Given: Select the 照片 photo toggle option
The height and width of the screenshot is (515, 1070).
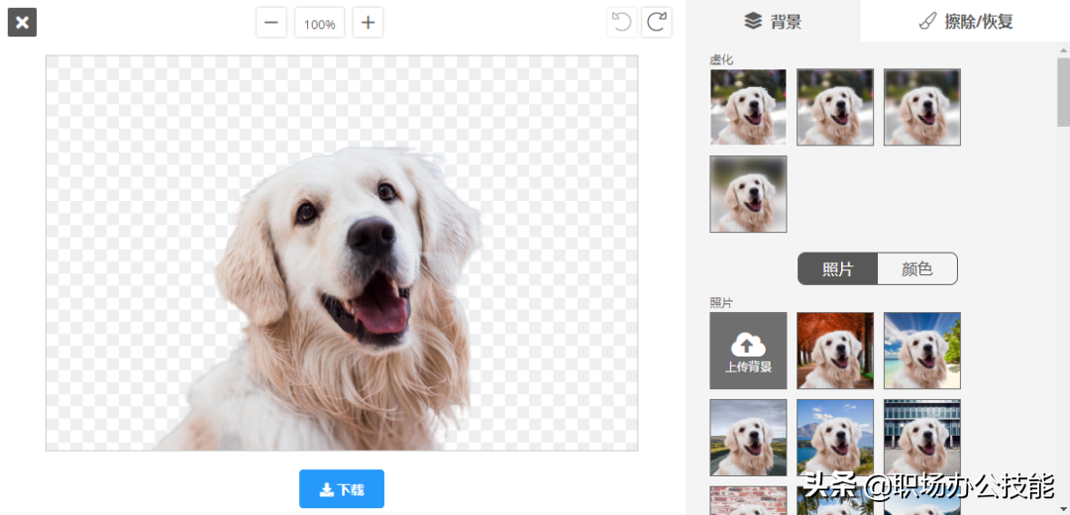Looking at the screenshot, I should 837,268.
